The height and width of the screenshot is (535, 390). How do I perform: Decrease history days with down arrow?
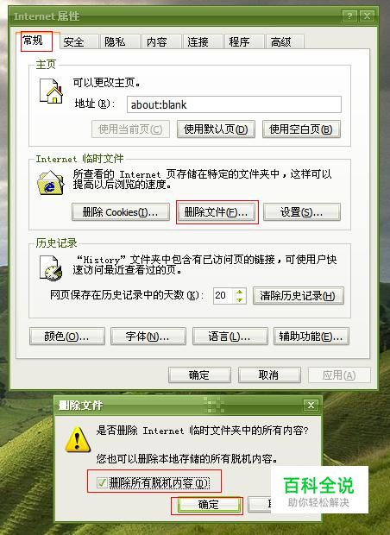pyautogui.click(x=240, y=299)
